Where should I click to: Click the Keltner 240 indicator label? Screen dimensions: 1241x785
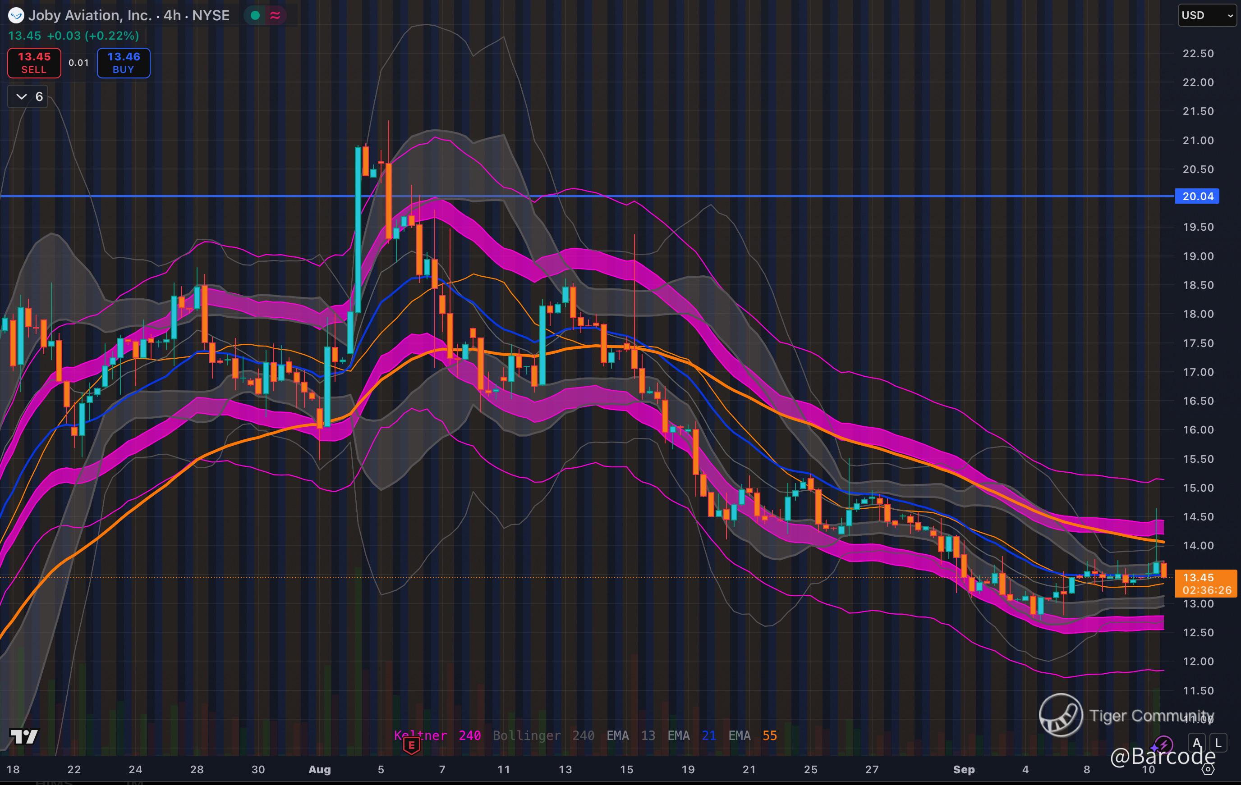pyautogui.click(x=437, y=735)
